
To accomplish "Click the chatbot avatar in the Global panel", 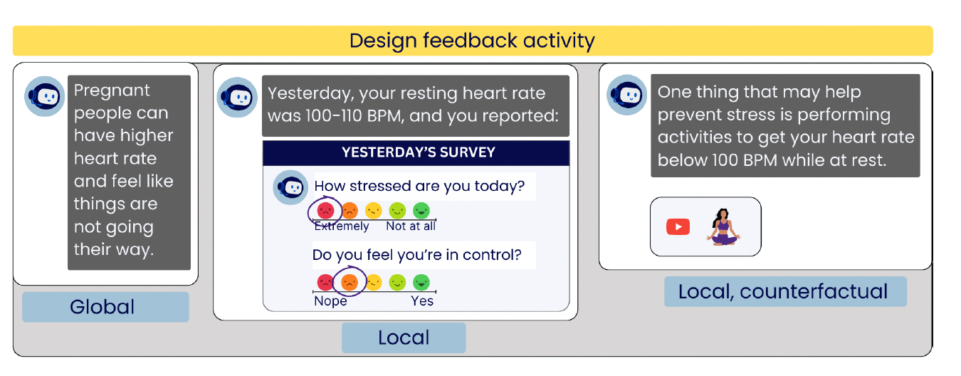I will tap(45, 96).
